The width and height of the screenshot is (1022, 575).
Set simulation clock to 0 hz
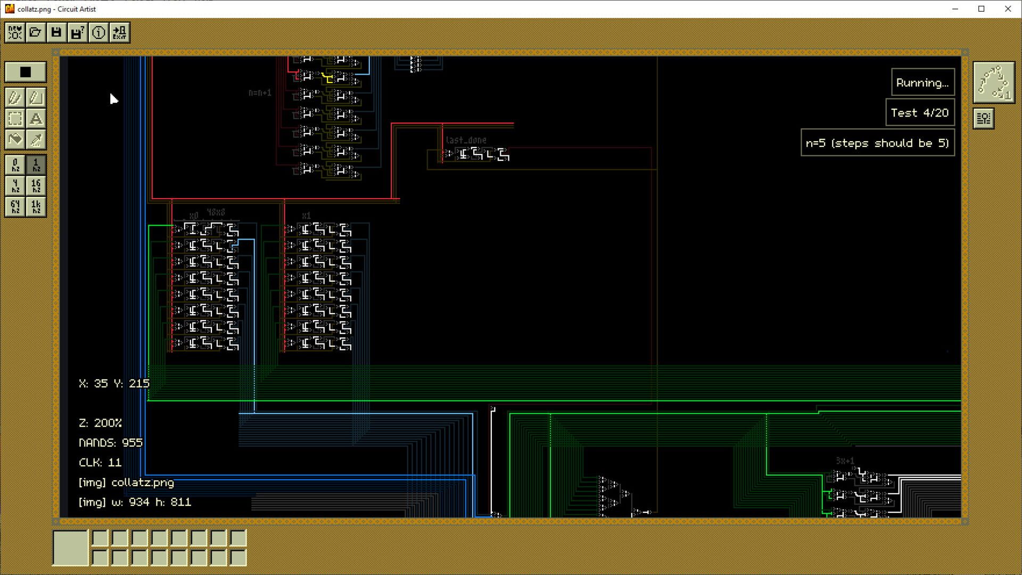coord(15,166)
